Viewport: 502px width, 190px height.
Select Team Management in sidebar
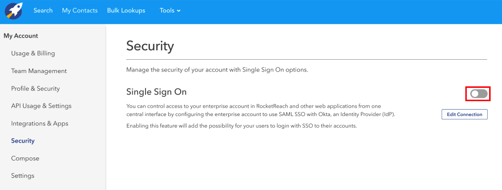pos(39,71)
